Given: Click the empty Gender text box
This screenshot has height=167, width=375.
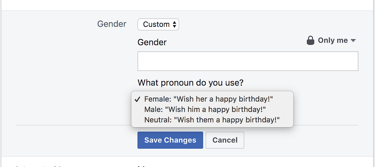Looking at the screenshot, I should pos(247,61).
